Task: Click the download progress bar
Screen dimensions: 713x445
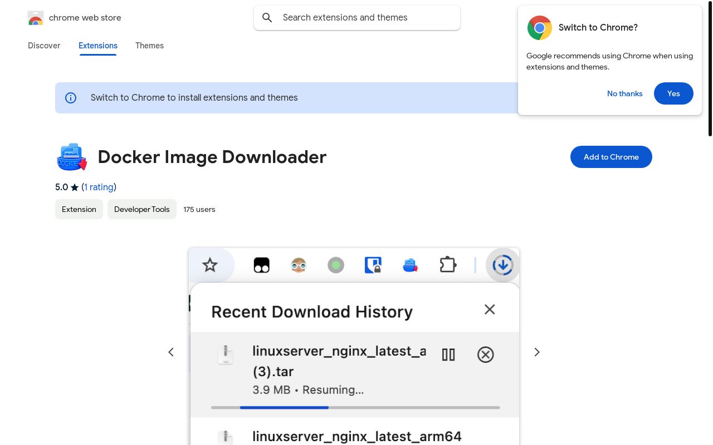Action: [355, 407]
